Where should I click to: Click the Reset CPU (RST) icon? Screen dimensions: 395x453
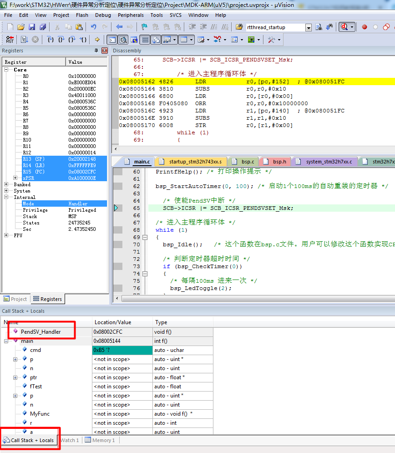(x=10, y=39)
